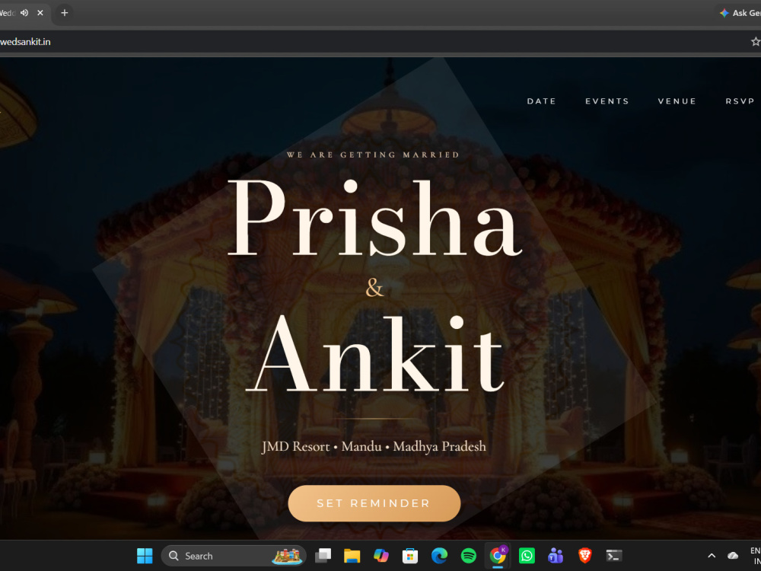Click the language indicator in the tray

(x=755, y=556)
